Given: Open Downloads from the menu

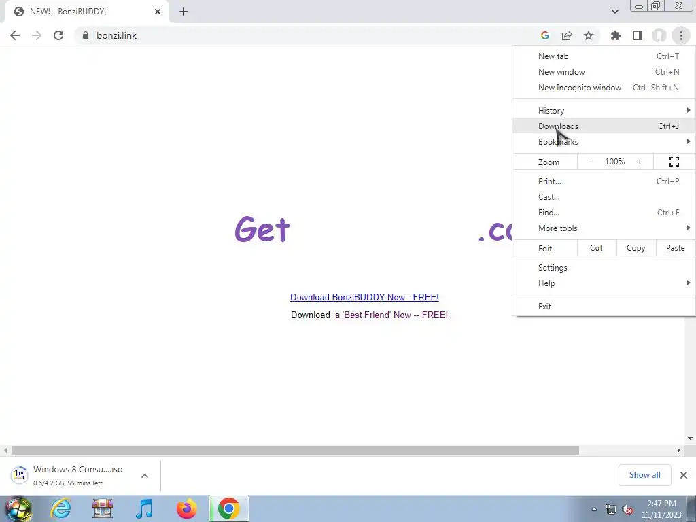Looking at the screenshot, I should [x=604, y=126].
